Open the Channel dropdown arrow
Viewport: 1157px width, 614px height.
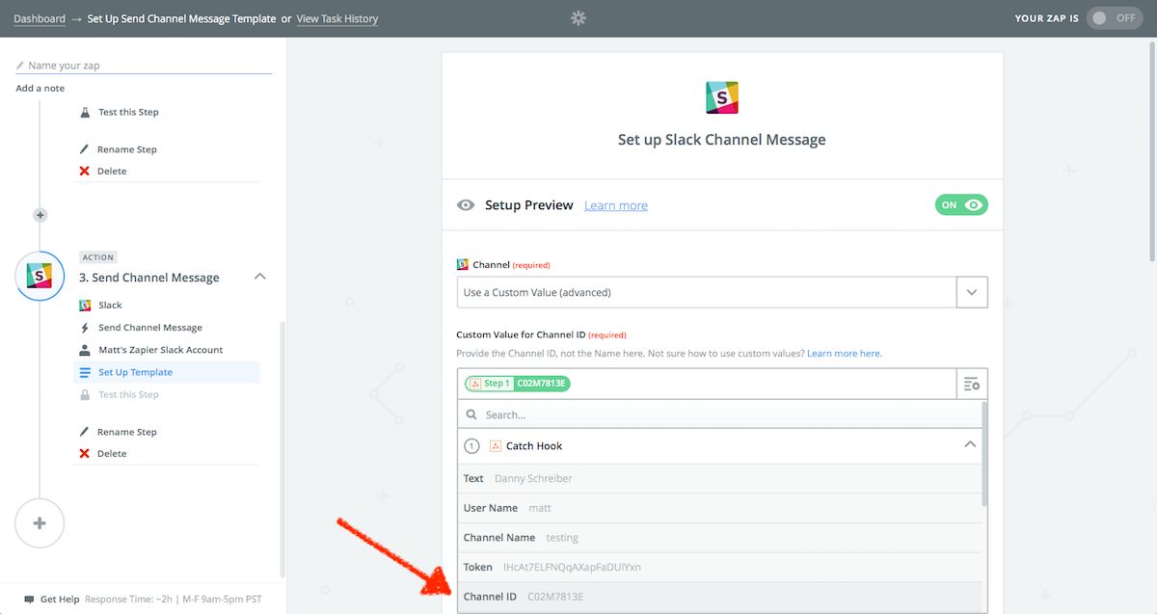[972, 292]
